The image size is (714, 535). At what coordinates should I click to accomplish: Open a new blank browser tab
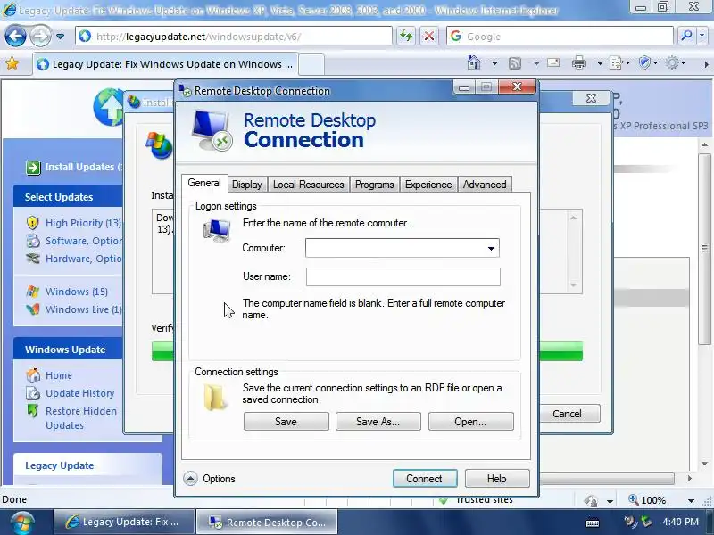coord(311,64)
